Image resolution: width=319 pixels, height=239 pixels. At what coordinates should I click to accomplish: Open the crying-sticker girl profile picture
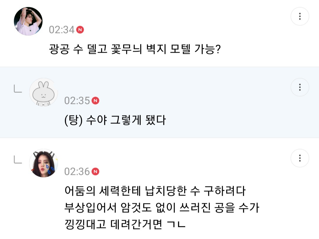coord(43,163)
